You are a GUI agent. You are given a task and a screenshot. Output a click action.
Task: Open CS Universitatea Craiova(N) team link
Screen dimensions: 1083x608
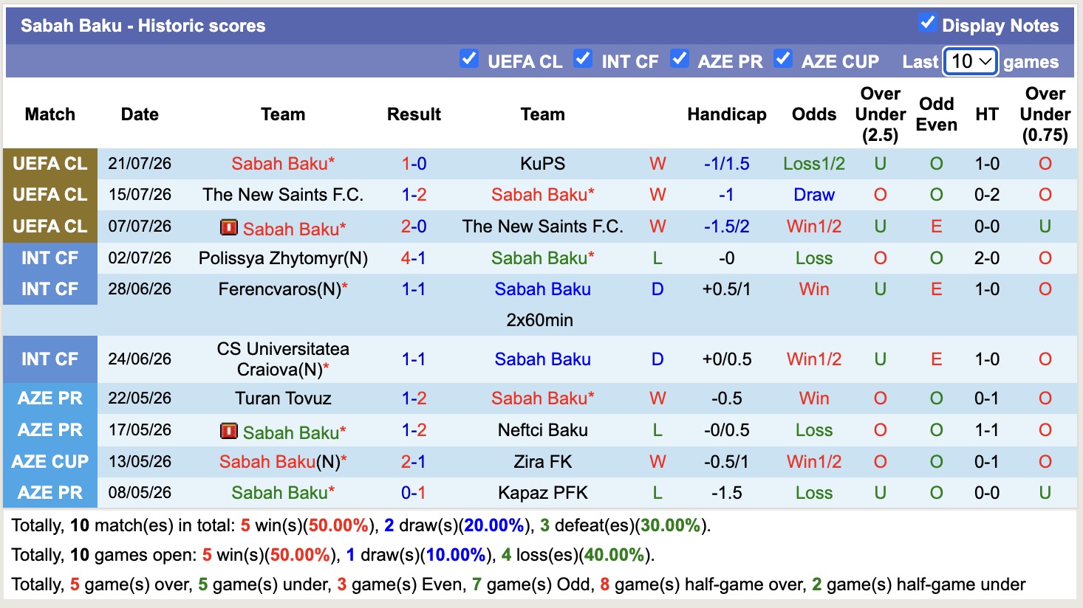point(283,359)
